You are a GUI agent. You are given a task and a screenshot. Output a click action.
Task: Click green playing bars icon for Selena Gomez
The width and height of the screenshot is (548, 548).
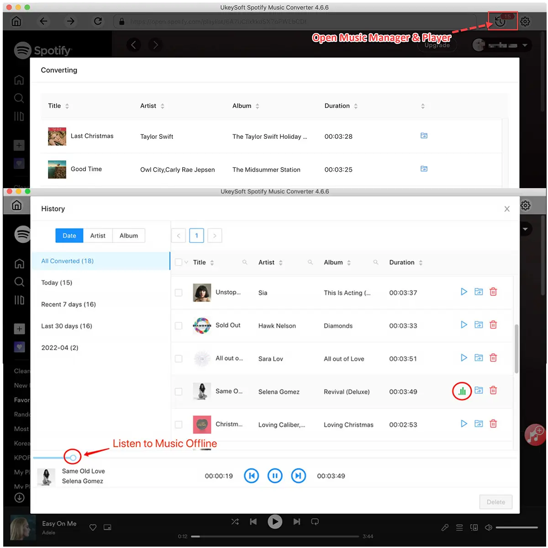(462, 391)
